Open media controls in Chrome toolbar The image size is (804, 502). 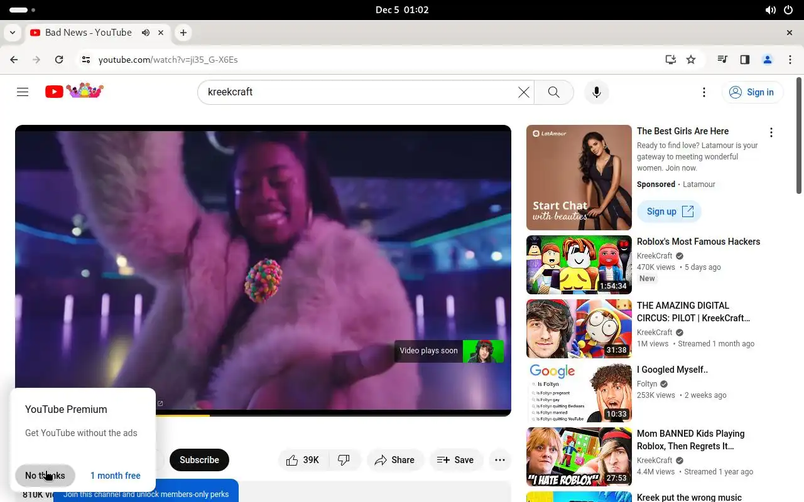722,60
